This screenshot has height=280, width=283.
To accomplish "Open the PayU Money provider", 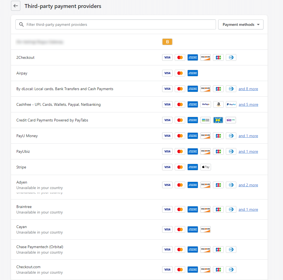I will pyautogui.click(x=27, y=136).
